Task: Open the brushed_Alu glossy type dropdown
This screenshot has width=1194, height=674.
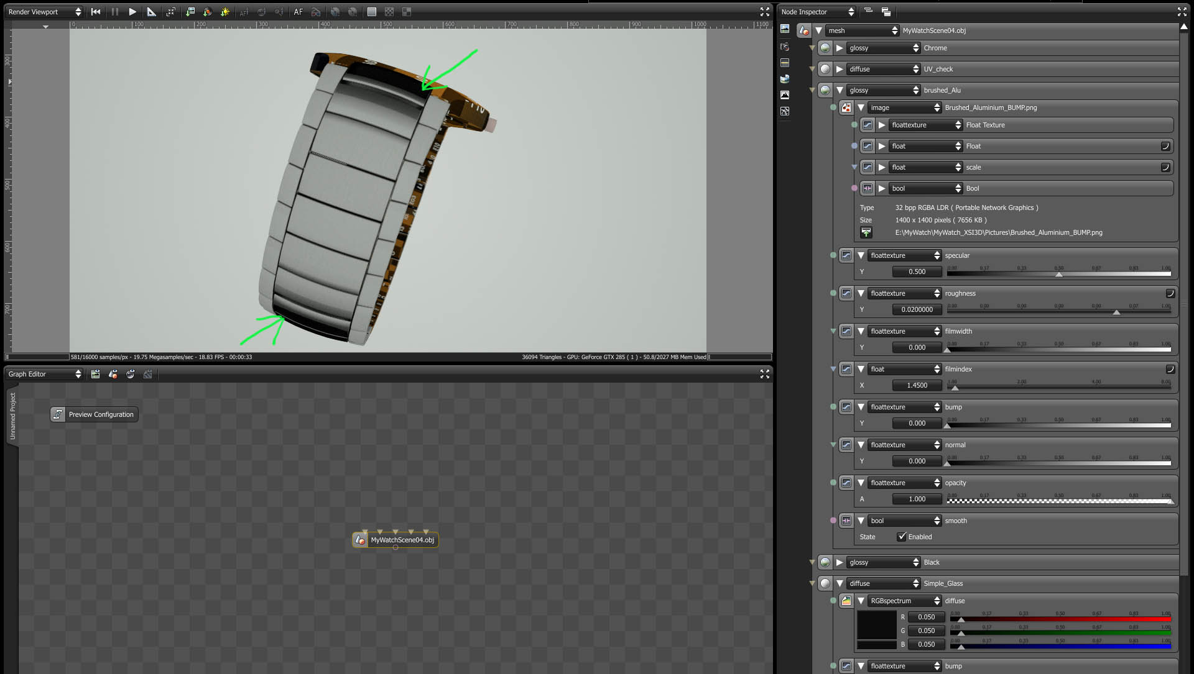Action: coord(883,90)
